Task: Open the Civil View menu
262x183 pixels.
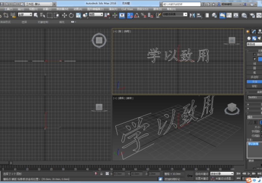Action: tap(127, 9)
